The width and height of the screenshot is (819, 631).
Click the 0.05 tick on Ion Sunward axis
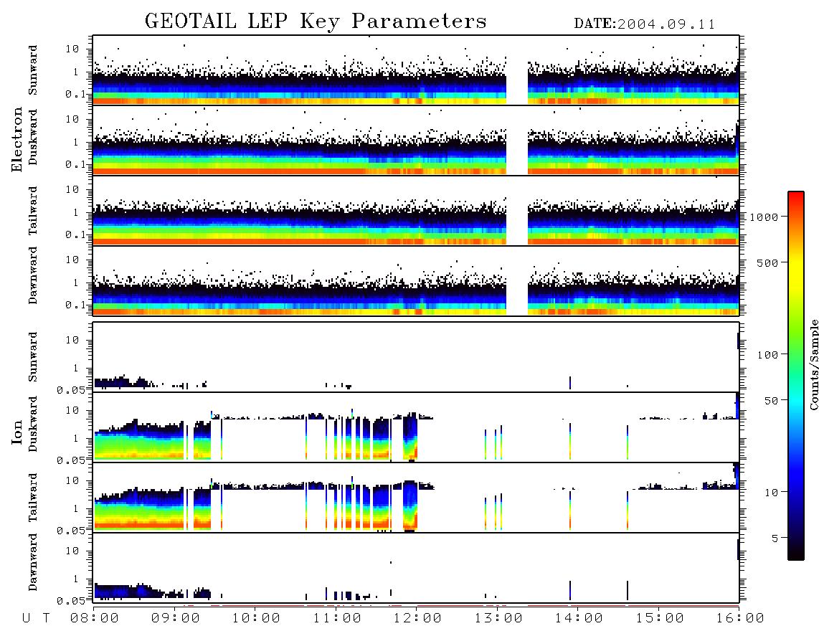(71, 390)
